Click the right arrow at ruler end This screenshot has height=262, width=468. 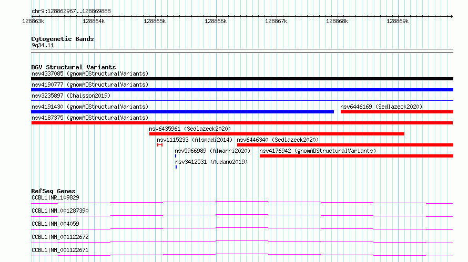(x=451, y=16)
